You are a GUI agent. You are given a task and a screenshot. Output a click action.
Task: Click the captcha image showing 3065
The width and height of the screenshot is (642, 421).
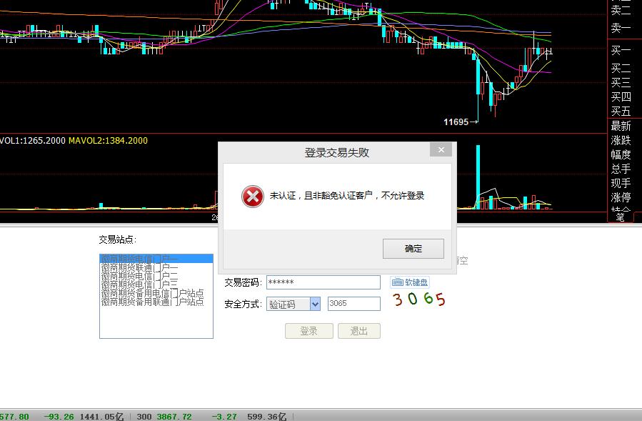[x=417, y=300]
